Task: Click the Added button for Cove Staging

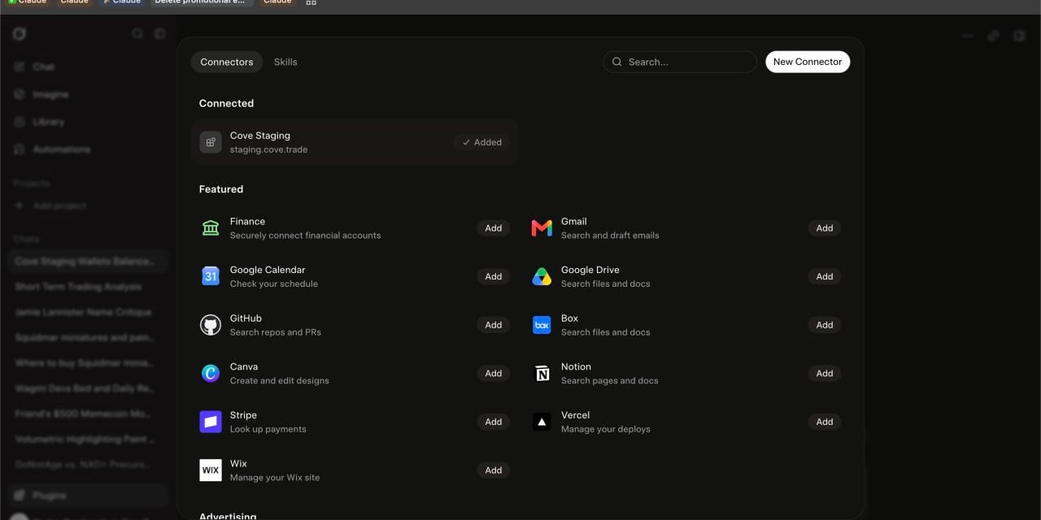Action: [482, 142]
